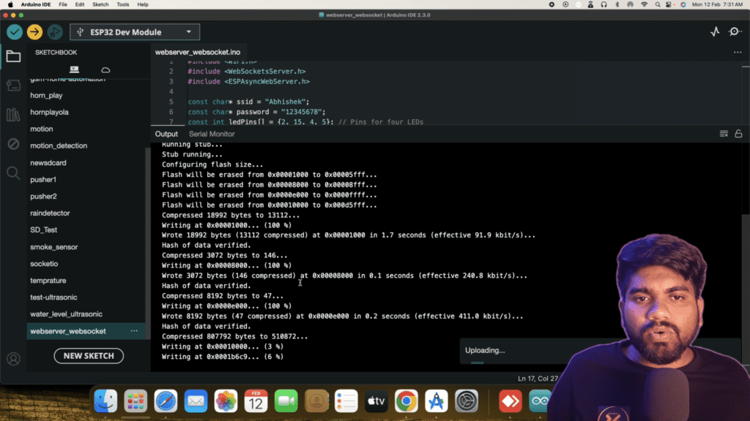Switch to cloud sketchbook icon
Viewport: 750px width, 421px height.
point(105,70)
